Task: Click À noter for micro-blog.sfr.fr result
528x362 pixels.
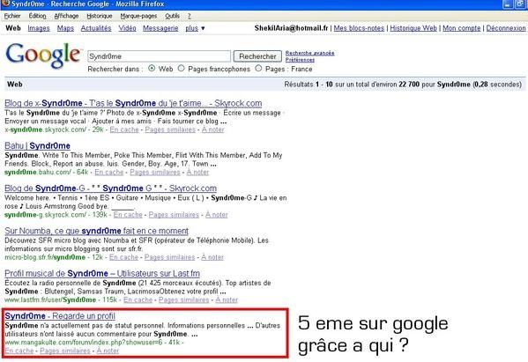Action: [x=212, y=257]
